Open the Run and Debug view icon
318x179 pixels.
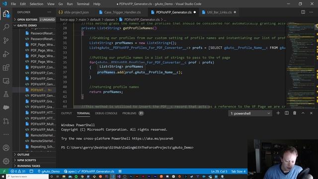click(x=6, y=54)
